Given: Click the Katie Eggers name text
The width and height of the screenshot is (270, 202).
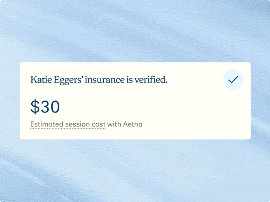Looking at the screenshot, I should coord(55,80).
